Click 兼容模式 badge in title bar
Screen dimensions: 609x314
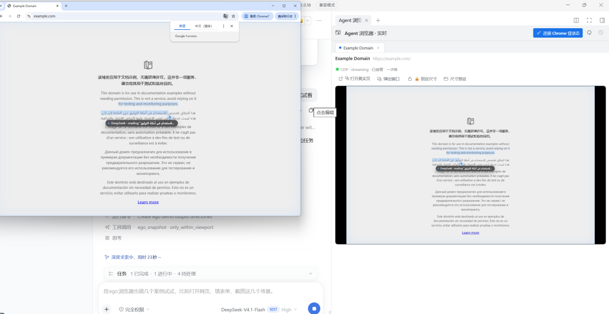point(326,5)
